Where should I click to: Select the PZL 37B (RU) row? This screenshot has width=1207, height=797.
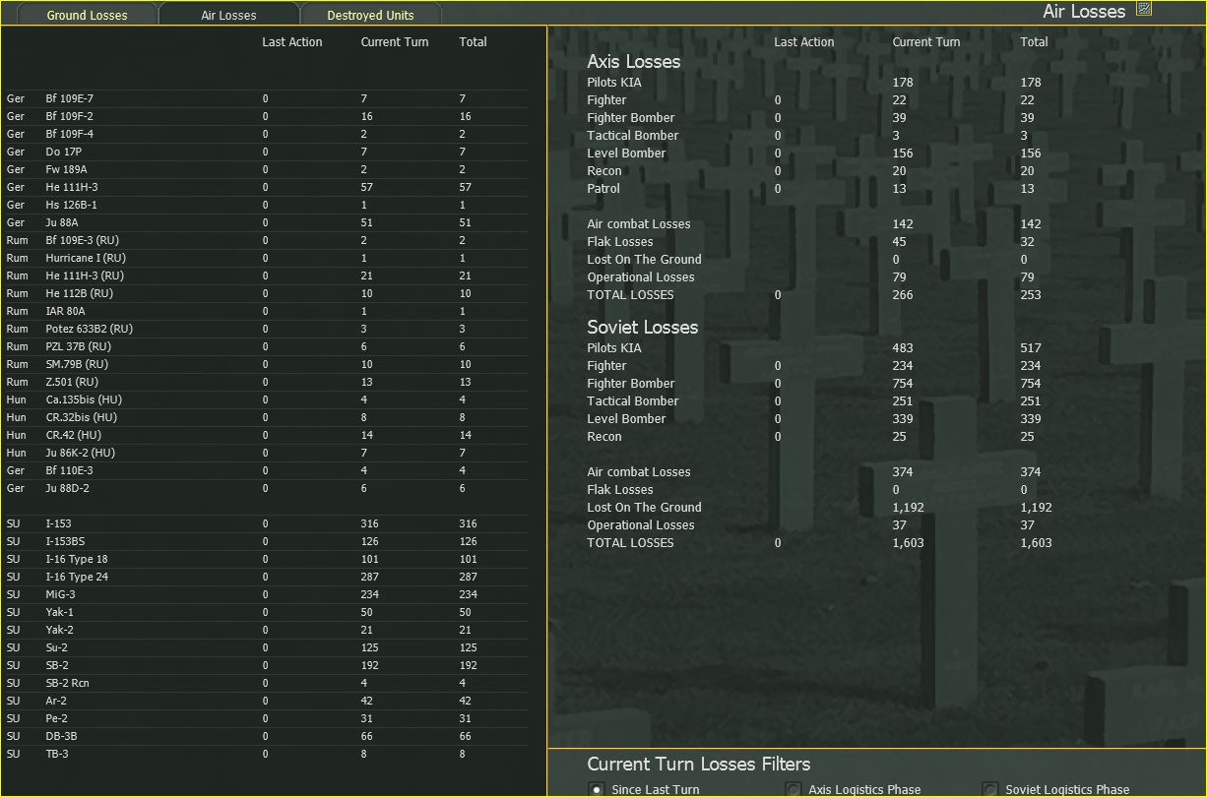(x=266, y=346)
